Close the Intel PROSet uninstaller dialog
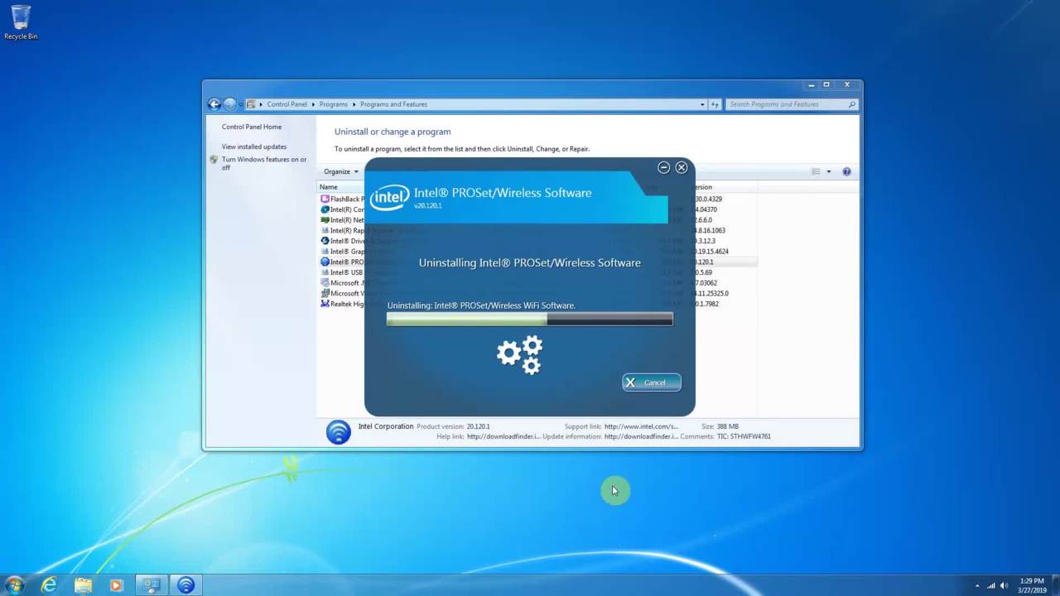The height and width of the screenshot is (596, 1060). pos(682,167)
